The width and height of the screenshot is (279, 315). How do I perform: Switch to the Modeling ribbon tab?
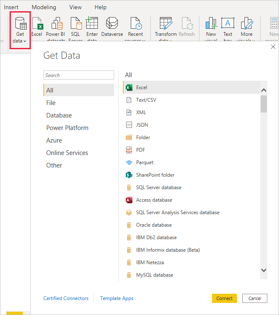coord(44,7)
